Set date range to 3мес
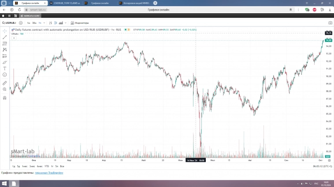Image resolution: width=334 pixels, height=187 pixels. (32, 166)
